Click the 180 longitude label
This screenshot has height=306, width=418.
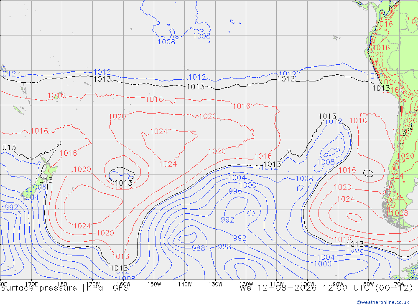pyautogui.click(x=62, y=284)
